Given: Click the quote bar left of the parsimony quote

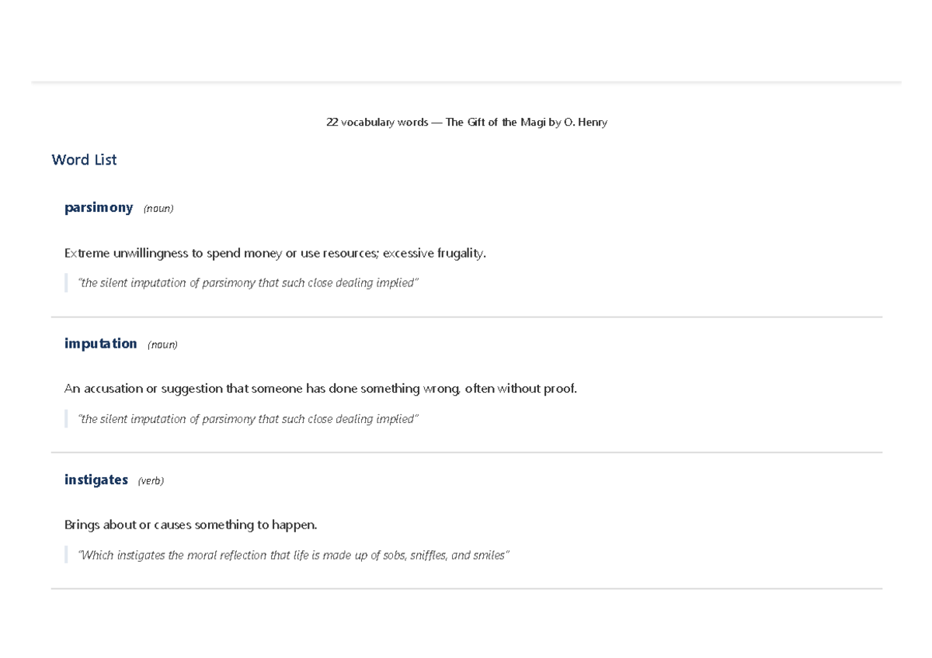Looking at the screenshot, I should pyautogui.click(x=66, y=283).
